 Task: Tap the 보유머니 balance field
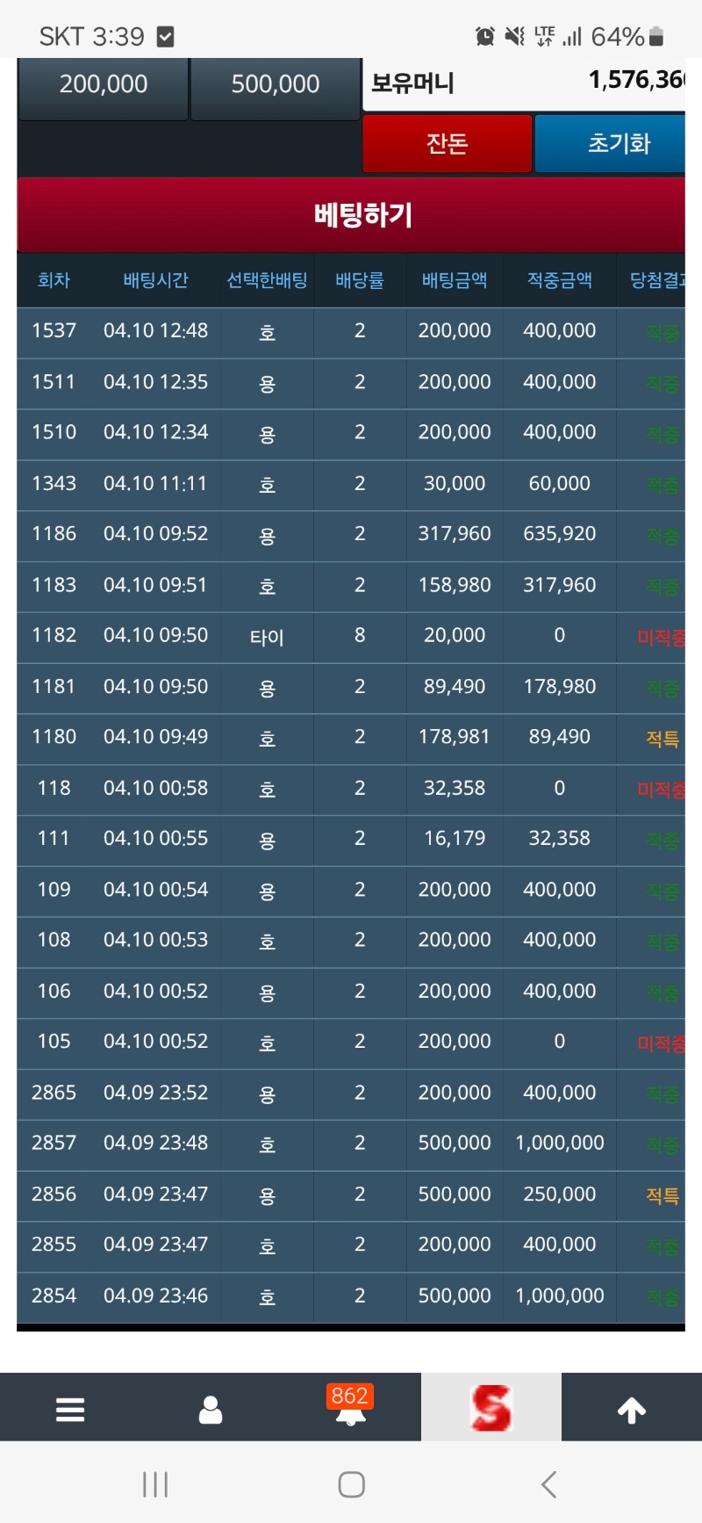[525, 83]
